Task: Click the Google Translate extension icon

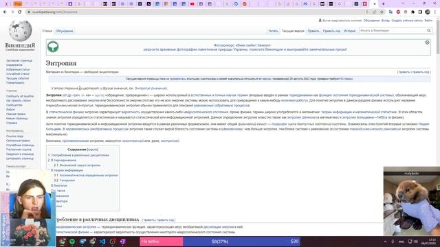Action: pos(390,12)
